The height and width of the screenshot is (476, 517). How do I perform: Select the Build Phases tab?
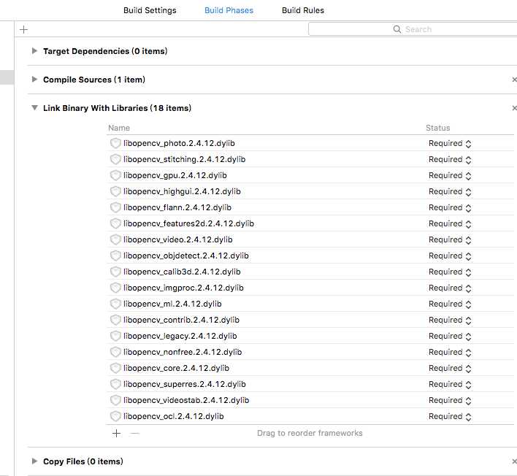(x=229, y=10)
